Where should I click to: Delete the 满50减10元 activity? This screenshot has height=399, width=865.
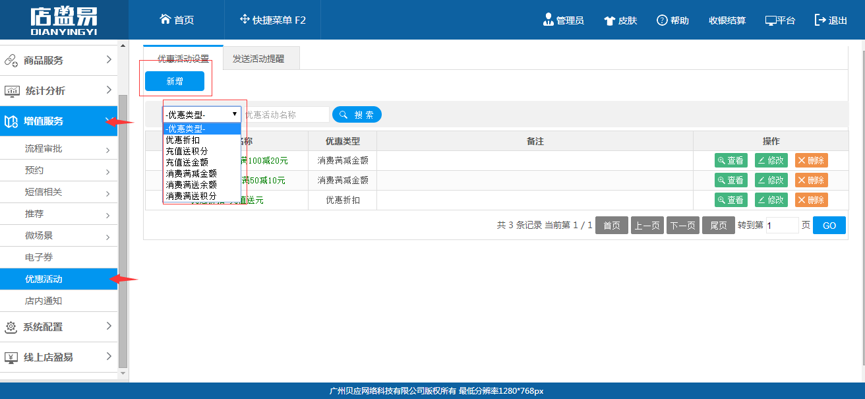point(812,180)
